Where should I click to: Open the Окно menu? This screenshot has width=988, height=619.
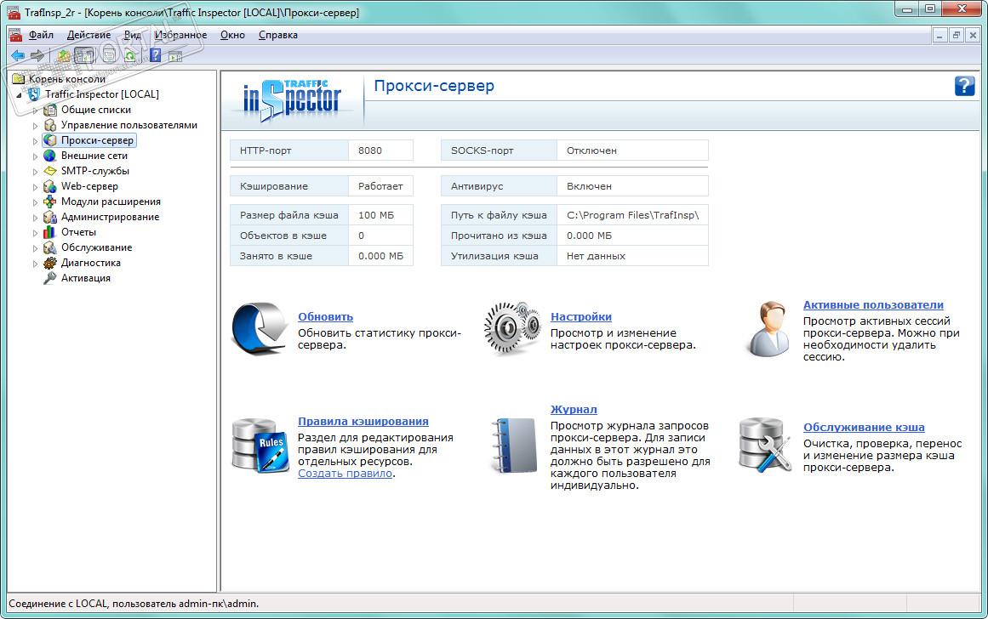(x=232, y=35)
